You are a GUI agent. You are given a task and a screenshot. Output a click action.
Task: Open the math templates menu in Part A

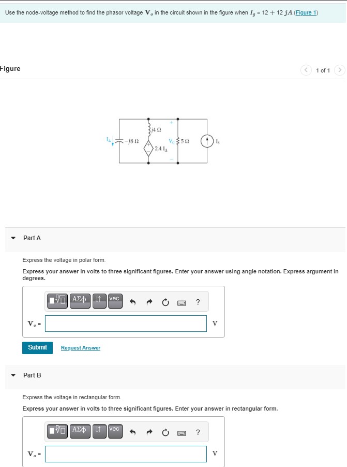tap(57, 301)
